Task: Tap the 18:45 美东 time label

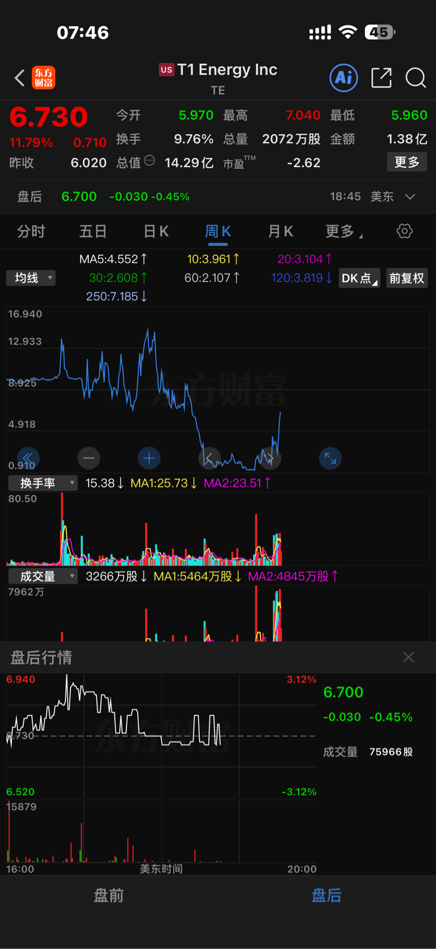Action: (x=362, y=197)
